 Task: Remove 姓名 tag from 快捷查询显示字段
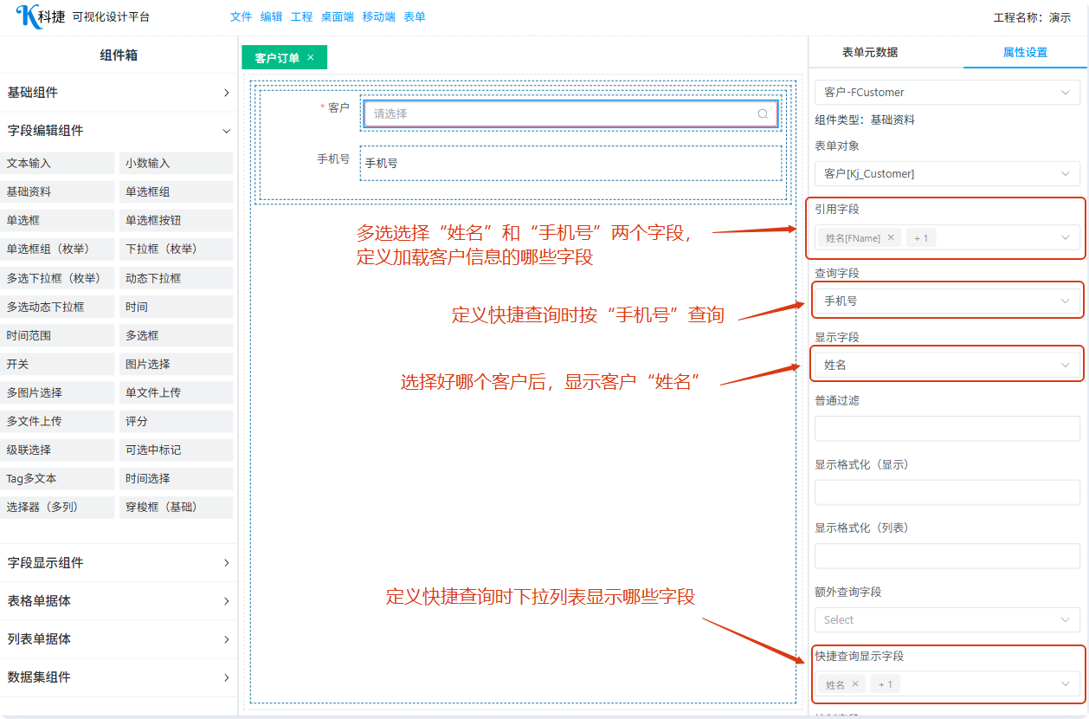coord(855,684)
